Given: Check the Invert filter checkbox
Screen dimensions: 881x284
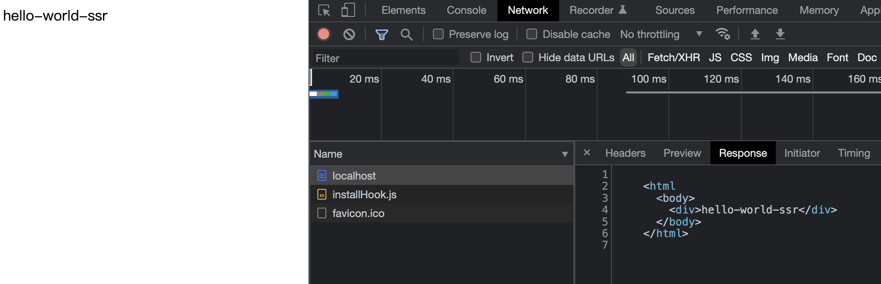Looking at the screenshot, I should point(476,58).
